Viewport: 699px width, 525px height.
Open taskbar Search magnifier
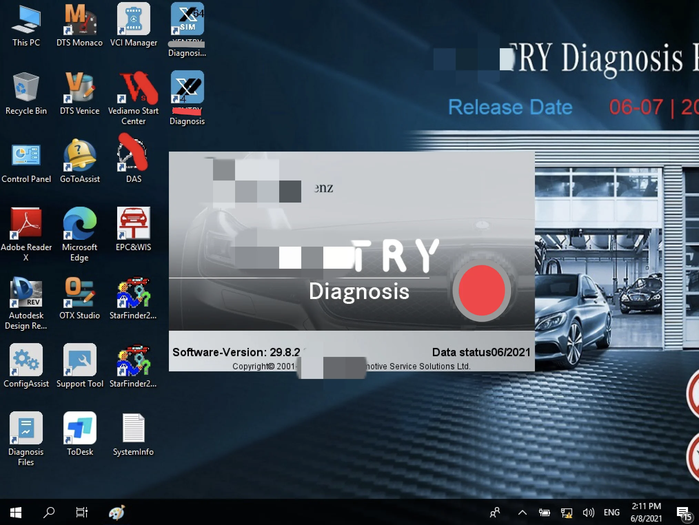(49, 513)
